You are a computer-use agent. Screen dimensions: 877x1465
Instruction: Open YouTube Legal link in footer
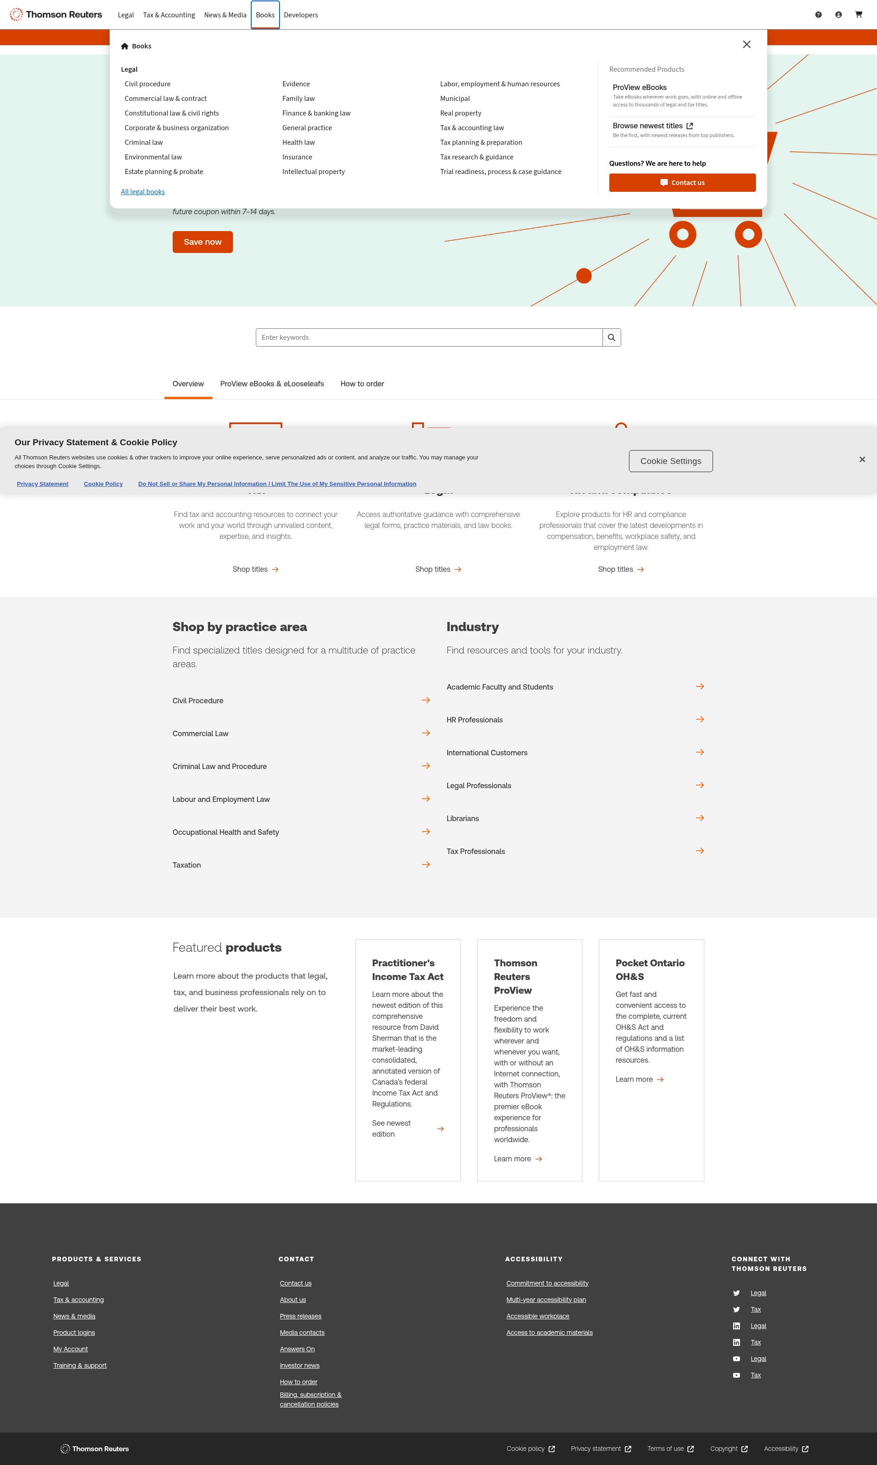tap(758, 1359)
